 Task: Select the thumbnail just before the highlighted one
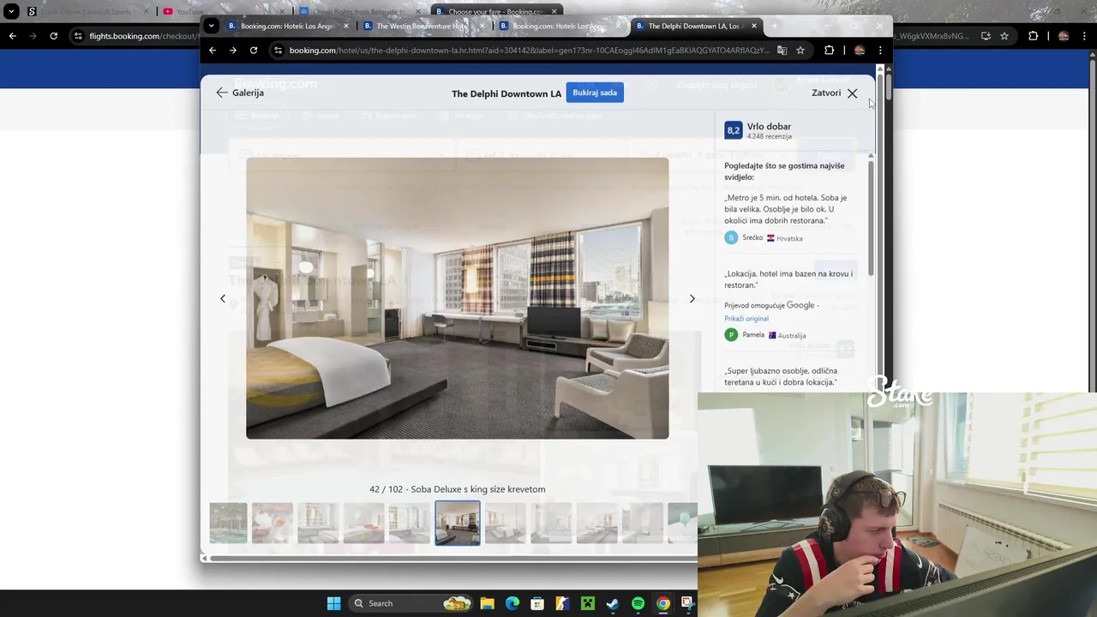pos(410,523)
